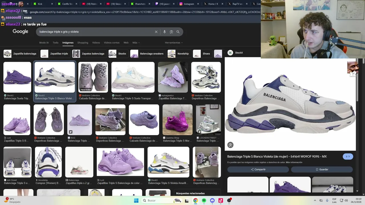
Task: Select the Novelship filter chip
Action: click(179, 54)
